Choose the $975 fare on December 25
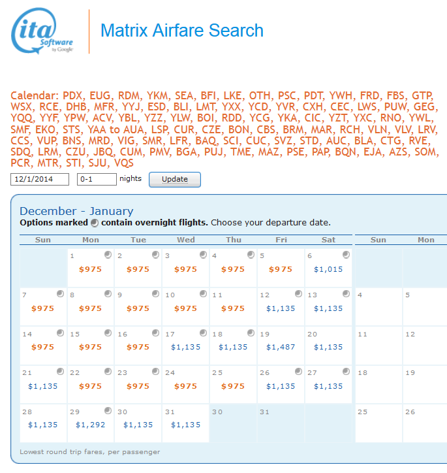This screenshot has height=473, width=447. 233,386
